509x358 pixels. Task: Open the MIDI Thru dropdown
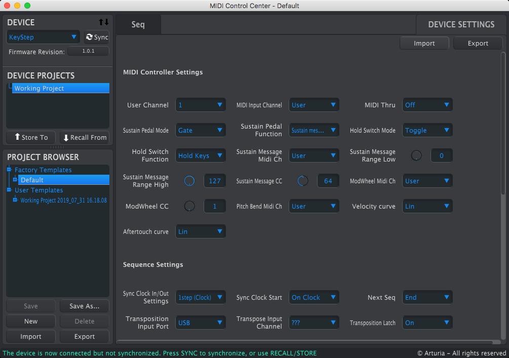pyautogui.click(x=427, y=105)
